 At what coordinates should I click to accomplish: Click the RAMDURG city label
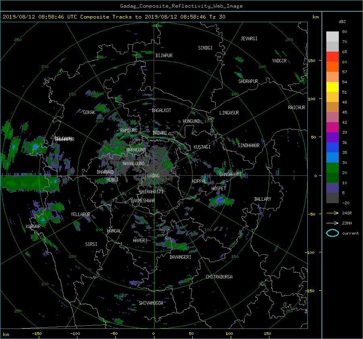point(129,131)
